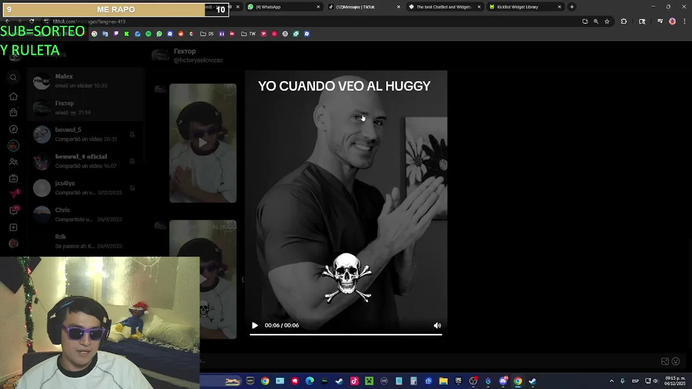Close the KickBot Widget Library tab

559,7
